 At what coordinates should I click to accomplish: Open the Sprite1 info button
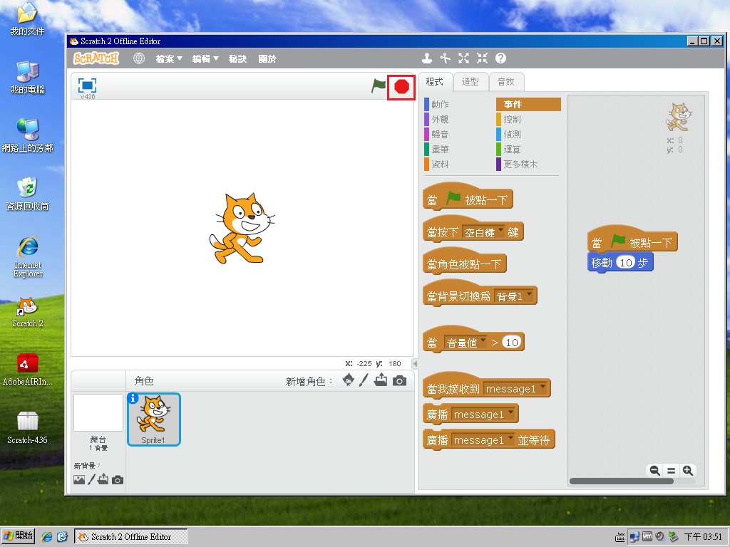pyautogui.click(x=133, y=398)
